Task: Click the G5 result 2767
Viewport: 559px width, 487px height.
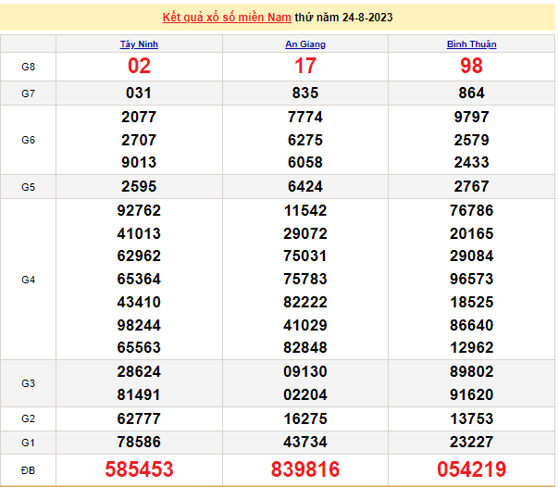Action: pyautogui.click(x=471, y=187)
